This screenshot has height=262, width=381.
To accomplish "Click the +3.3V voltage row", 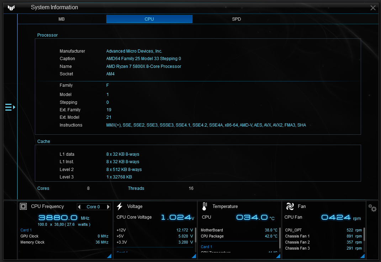I will (155, 242).
